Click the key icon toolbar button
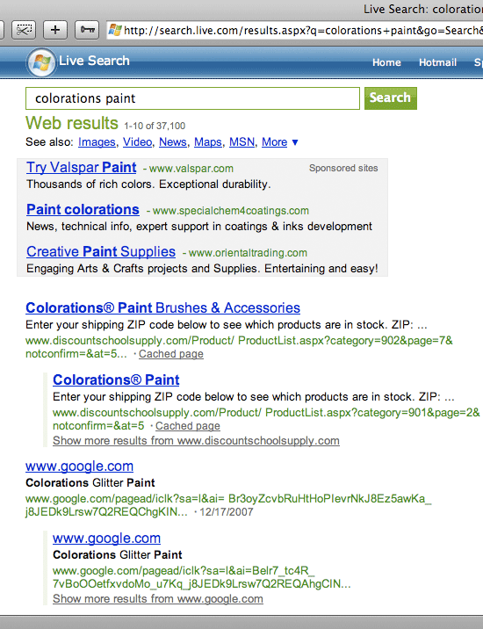483x629 pixels. [x=87, y=30]
